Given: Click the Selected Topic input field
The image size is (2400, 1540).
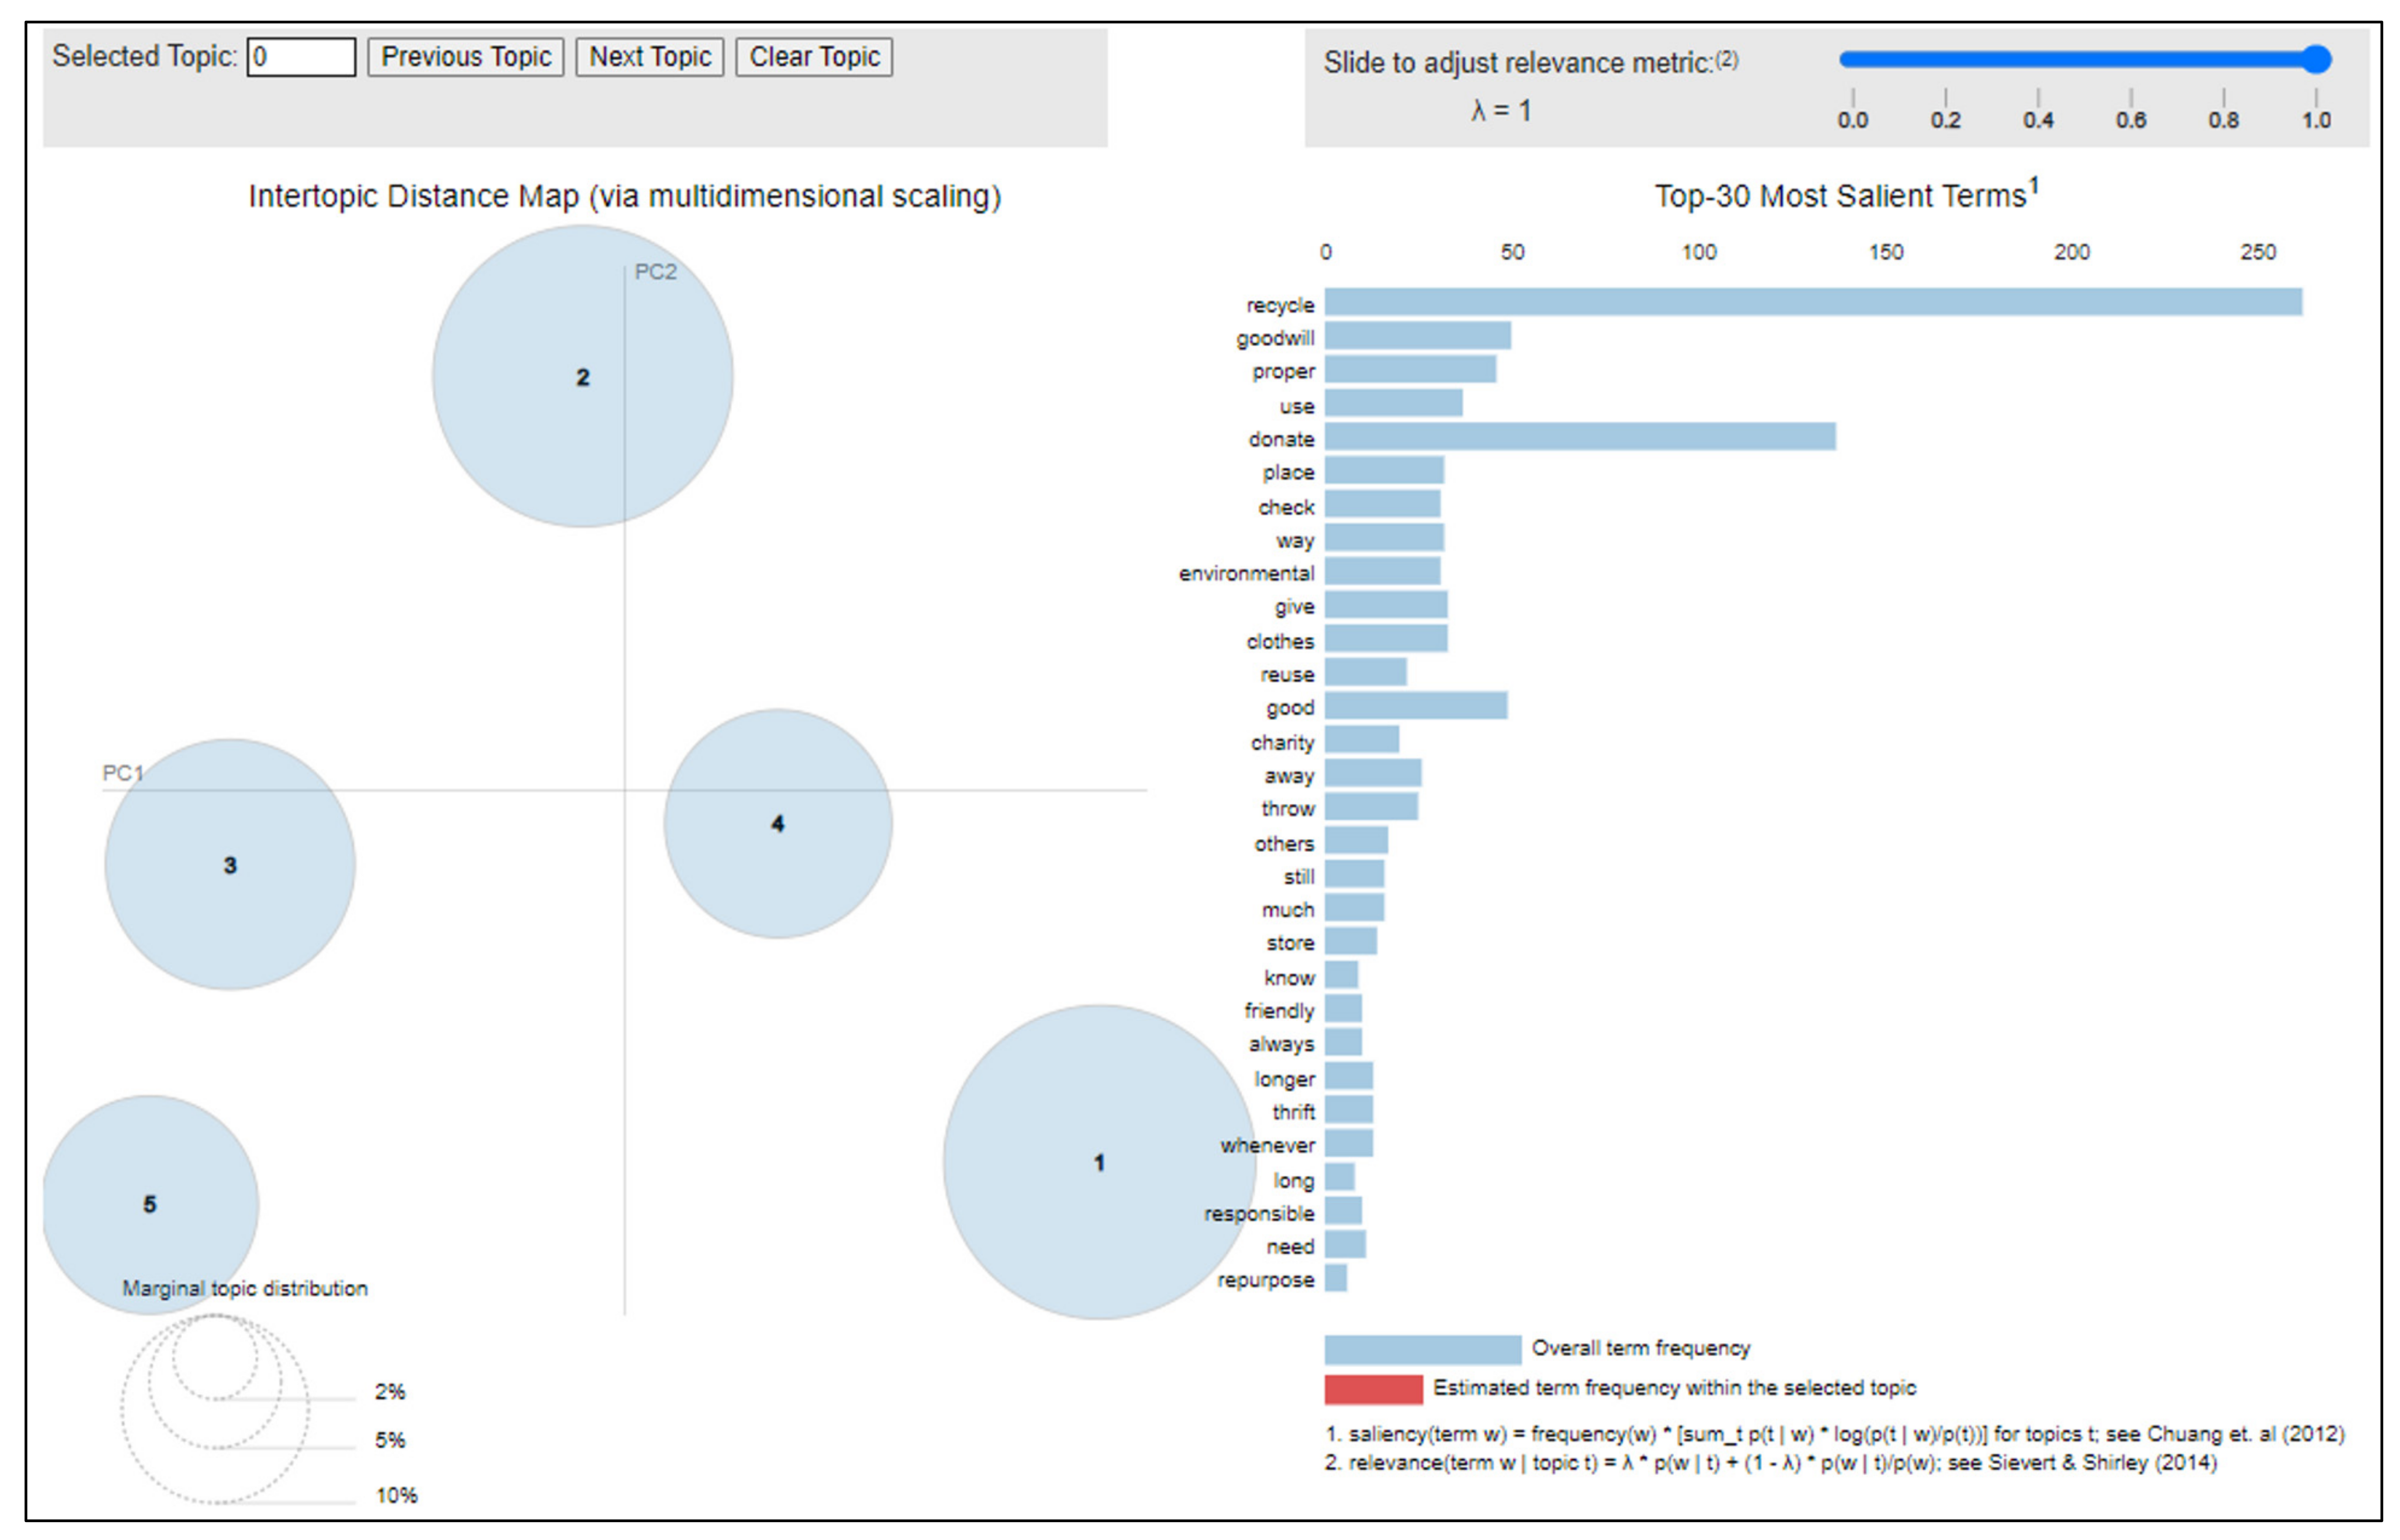Looking at the screenshot, I should 301,57.
